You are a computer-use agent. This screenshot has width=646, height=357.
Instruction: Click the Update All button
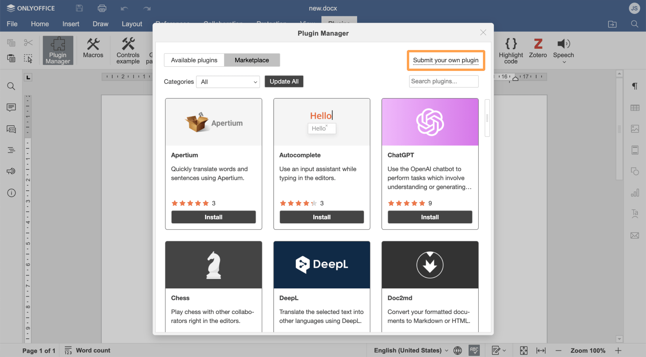click(284, 81)
